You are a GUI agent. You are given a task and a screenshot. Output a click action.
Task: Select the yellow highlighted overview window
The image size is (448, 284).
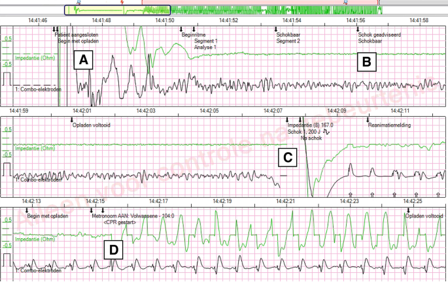pyautogui.click(x=118, y=10)
